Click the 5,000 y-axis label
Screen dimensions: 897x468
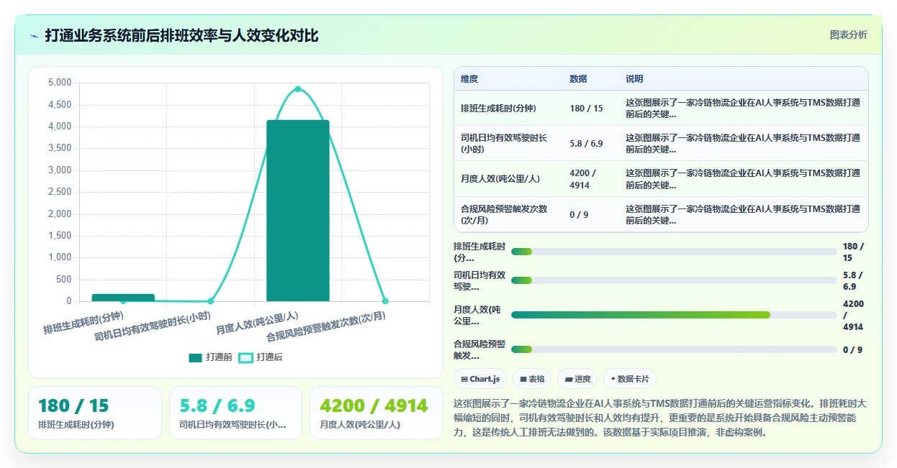click(x=60, y=83)
